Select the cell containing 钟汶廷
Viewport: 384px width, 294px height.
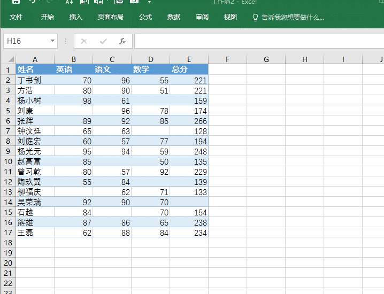35,131
